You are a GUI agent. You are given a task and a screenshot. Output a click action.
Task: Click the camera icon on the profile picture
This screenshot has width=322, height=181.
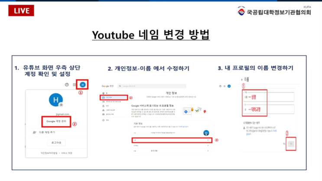(x=61, y=105)
